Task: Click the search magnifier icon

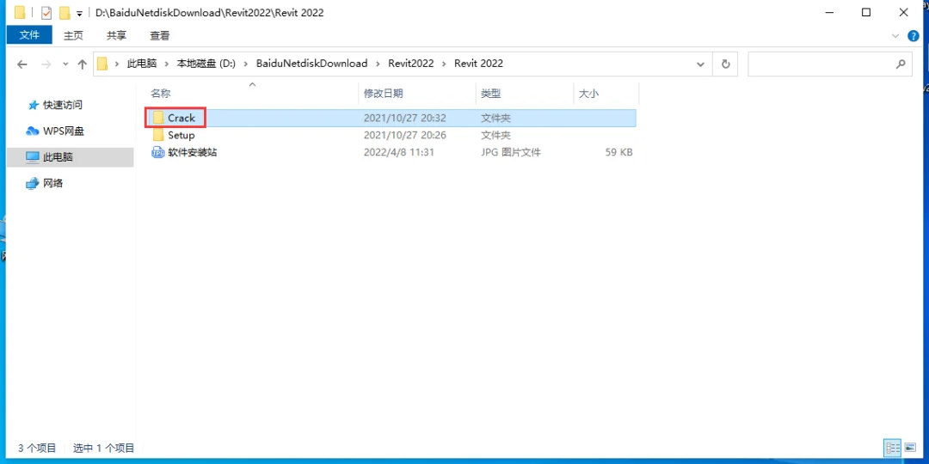Action: click(x=901, y=64)
